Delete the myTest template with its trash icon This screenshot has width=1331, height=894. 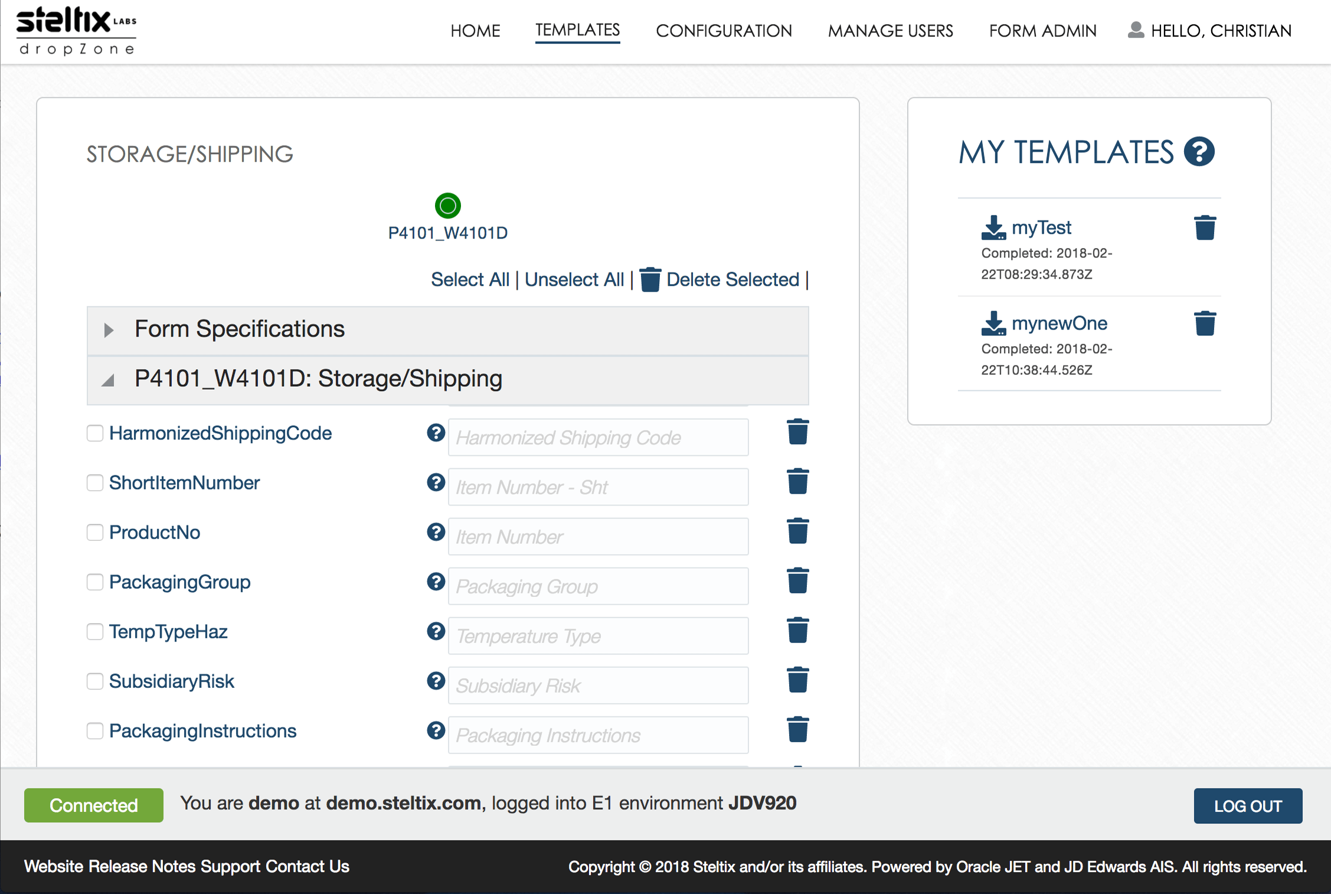click(x=1205, y=228)
